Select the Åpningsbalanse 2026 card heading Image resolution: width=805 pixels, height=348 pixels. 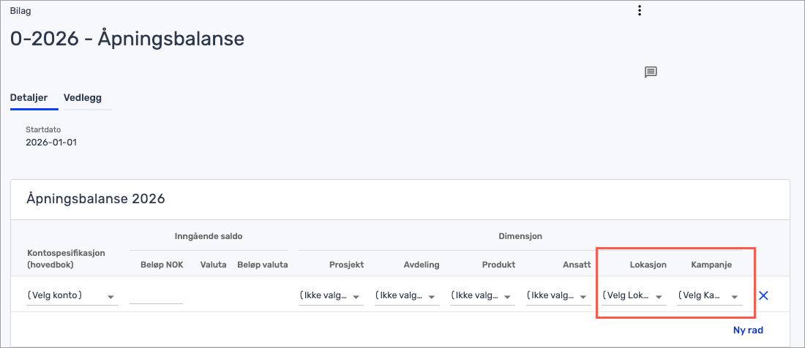[96, 198]
